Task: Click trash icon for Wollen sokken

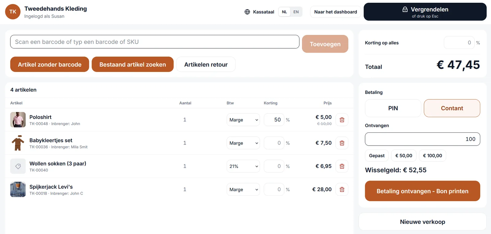Action: click(342, 166)
